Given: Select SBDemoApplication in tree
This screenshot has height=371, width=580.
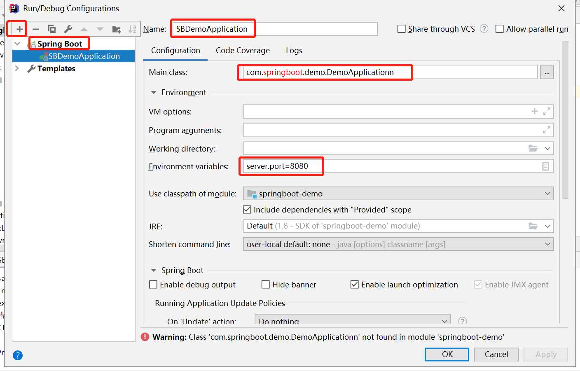Looking at the screenshot, I should point(73,56).
